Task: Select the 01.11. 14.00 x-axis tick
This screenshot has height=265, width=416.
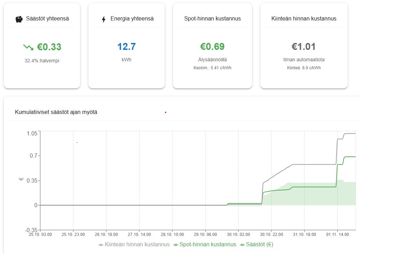Action: point(337,235)
